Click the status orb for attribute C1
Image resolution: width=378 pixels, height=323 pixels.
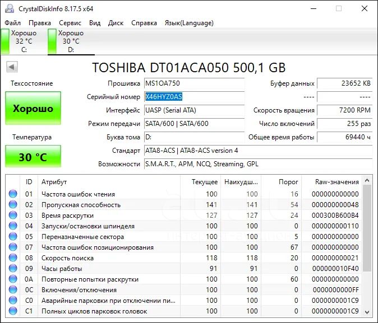click(x=13, y=311)
